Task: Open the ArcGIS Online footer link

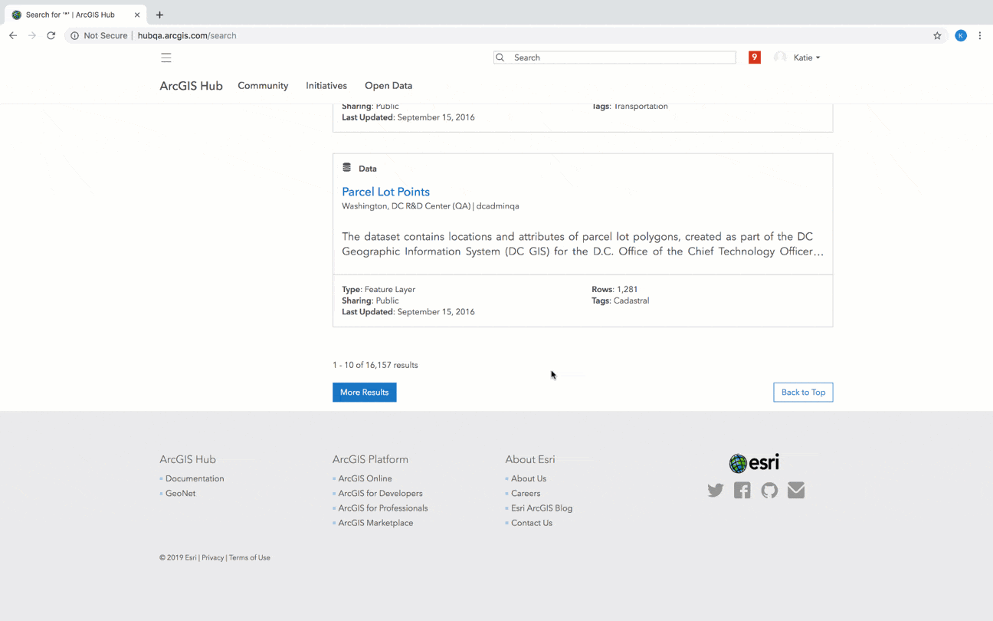Action: point(365,478)
